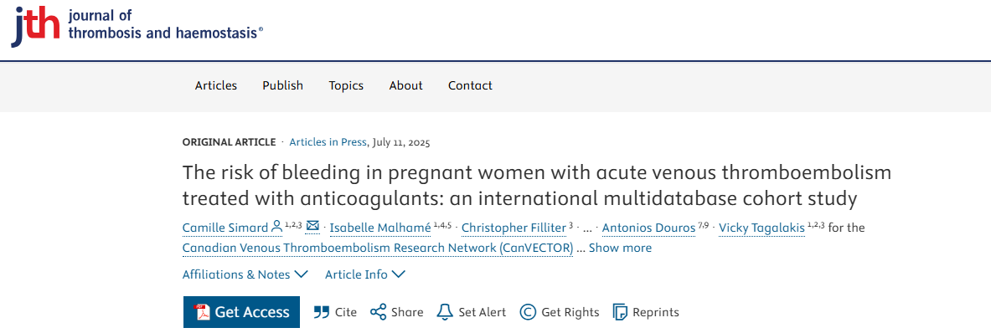Open Vicky Tagalakis author link
This screenshot has width=991, height=333.
[x=761, y=228]
